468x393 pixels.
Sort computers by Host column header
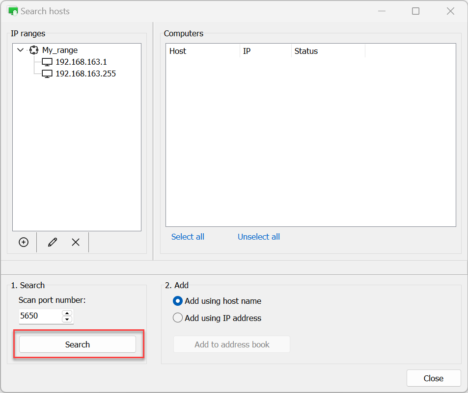(202, 51)
